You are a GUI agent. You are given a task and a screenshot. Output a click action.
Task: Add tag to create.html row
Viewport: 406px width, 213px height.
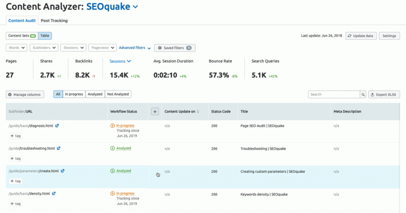[16, 181]
